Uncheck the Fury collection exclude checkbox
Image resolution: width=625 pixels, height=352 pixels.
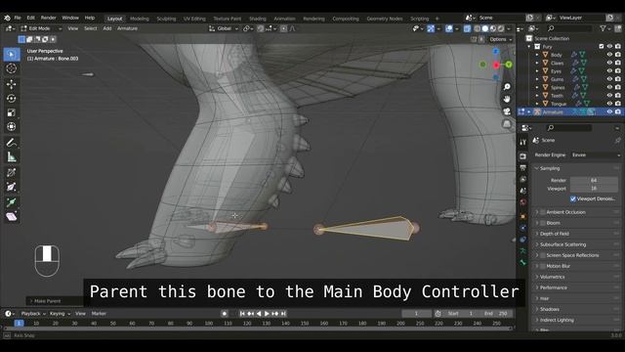click(602, 47)
